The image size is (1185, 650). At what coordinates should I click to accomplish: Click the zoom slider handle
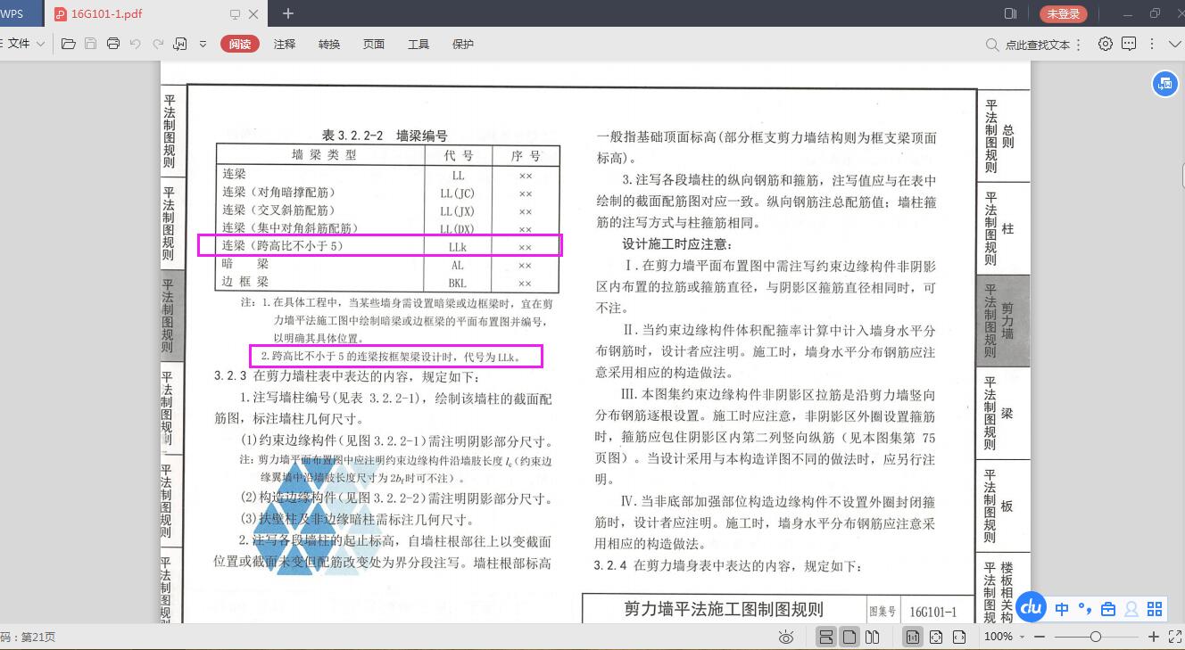[1096, 637]
